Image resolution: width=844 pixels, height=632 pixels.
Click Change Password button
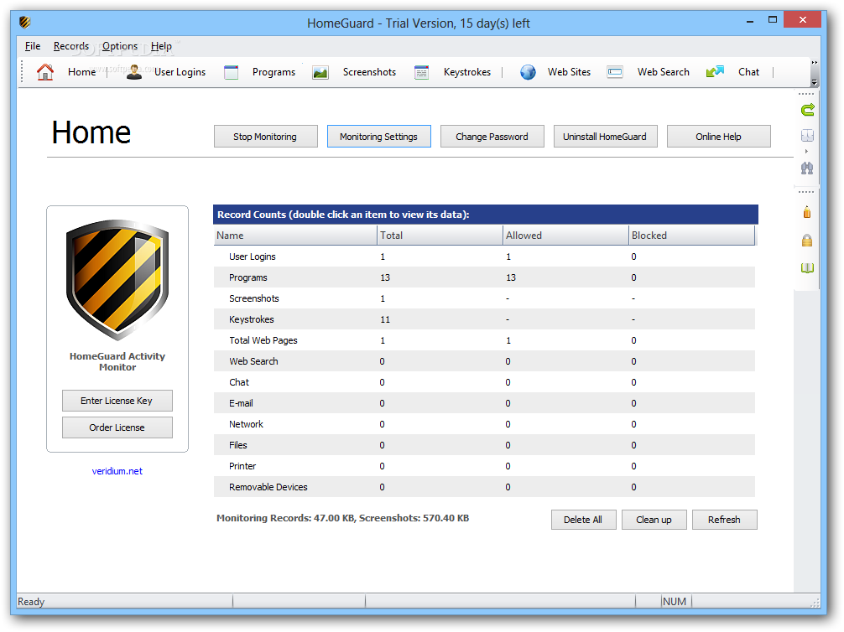pyautogui.click(x=492, y=137)
